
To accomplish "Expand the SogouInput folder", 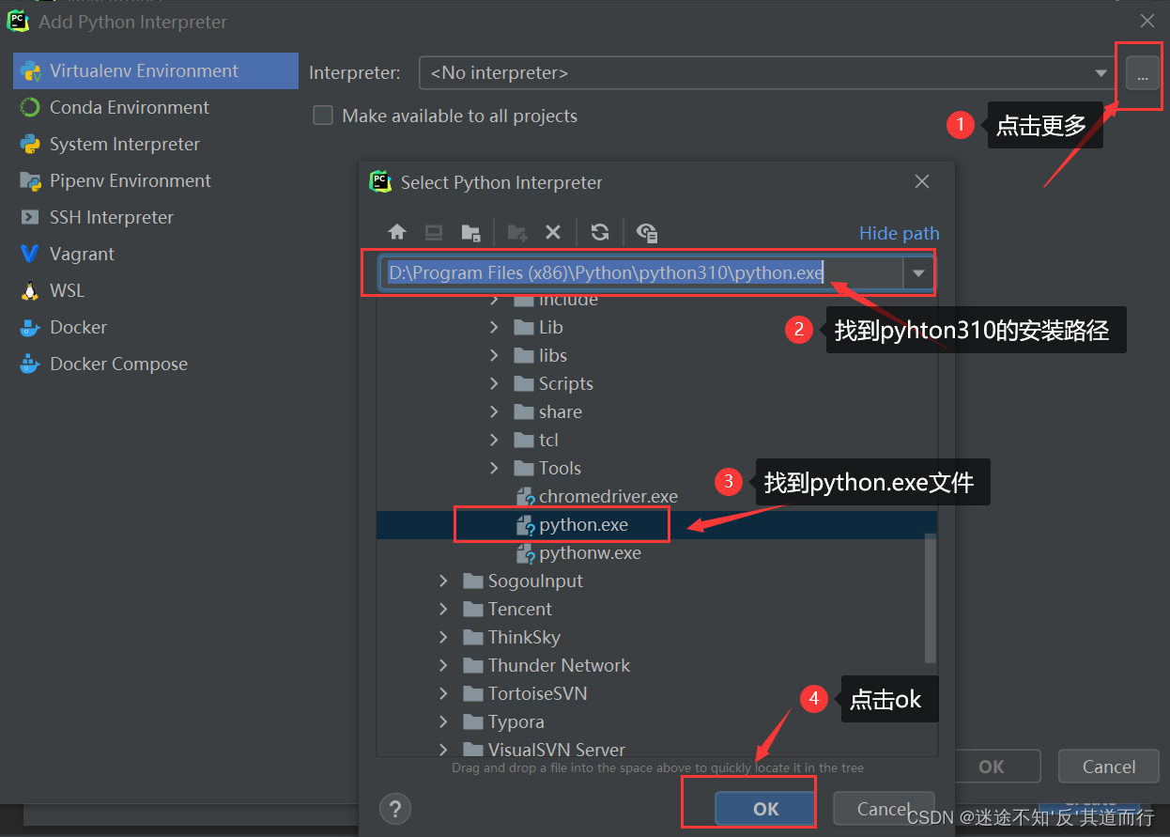I will click(444, 581).
